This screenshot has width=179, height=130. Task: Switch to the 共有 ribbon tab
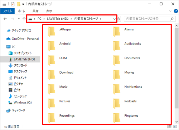[x=35, y=11]
